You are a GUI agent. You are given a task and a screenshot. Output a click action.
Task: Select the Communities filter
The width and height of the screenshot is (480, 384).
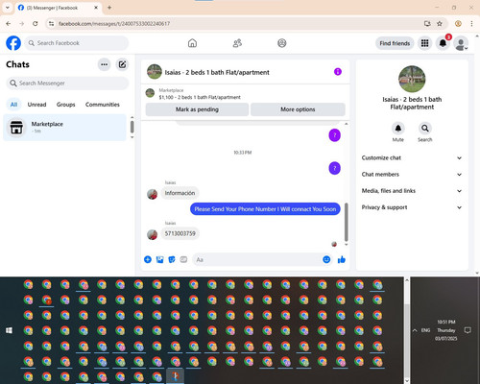[103, 105]
